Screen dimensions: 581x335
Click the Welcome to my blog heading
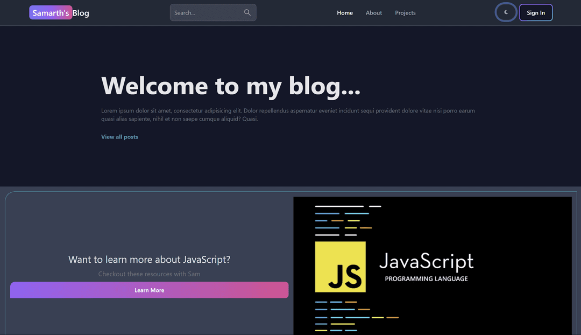231,86
